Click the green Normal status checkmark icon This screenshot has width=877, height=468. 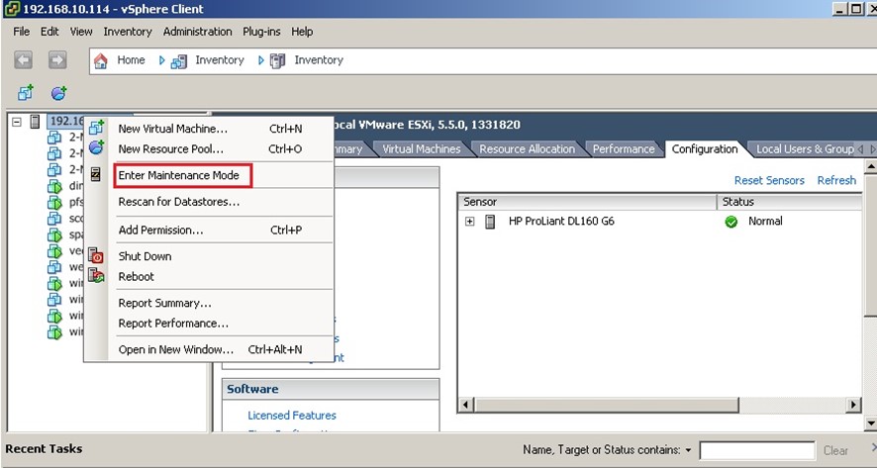pyautogui.click(x=731, y=222)
